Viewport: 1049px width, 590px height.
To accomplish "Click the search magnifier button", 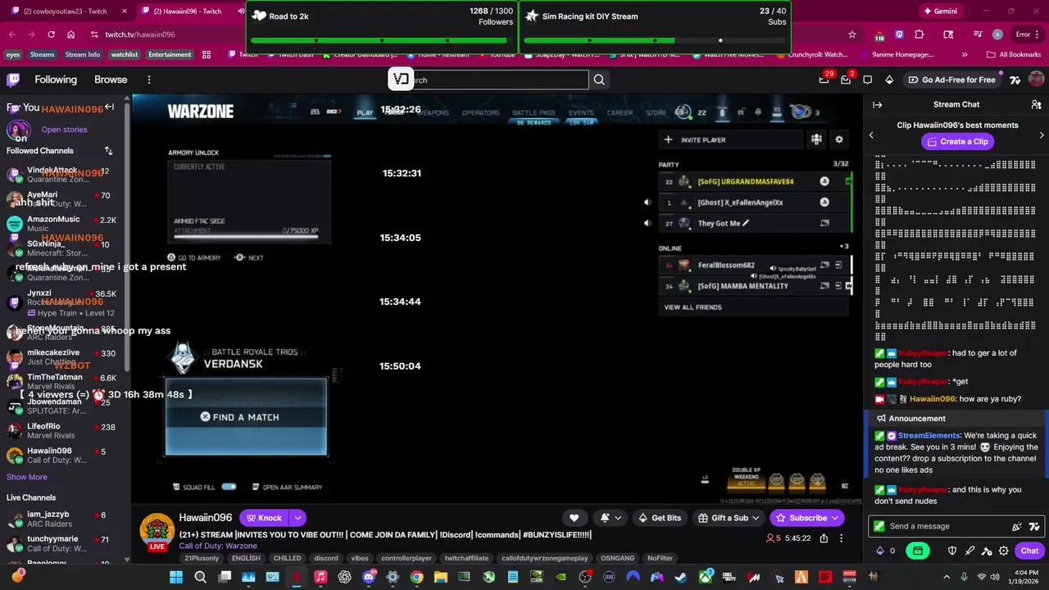I will (599, 79).
